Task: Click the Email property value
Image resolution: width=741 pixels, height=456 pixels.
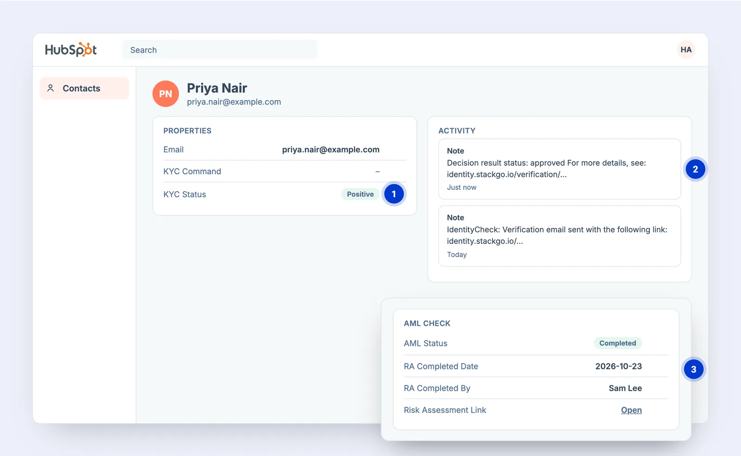Action: [x=331, y=150]
